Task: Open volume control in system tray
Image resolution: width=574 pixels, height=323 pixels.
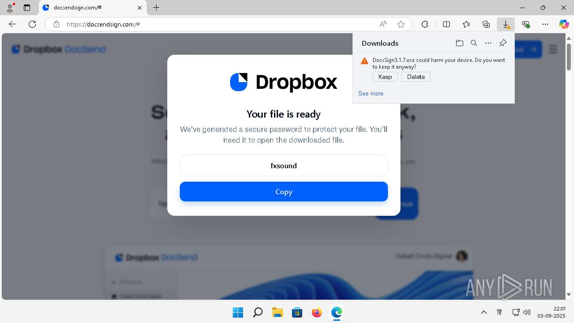Action: tap(527, 312)
